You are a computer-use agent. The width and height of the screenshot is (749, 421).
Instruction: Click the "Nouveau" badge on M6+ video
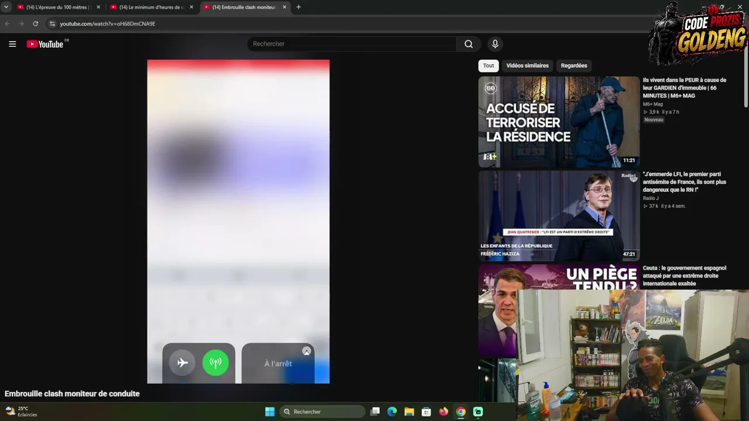[654, 120]
